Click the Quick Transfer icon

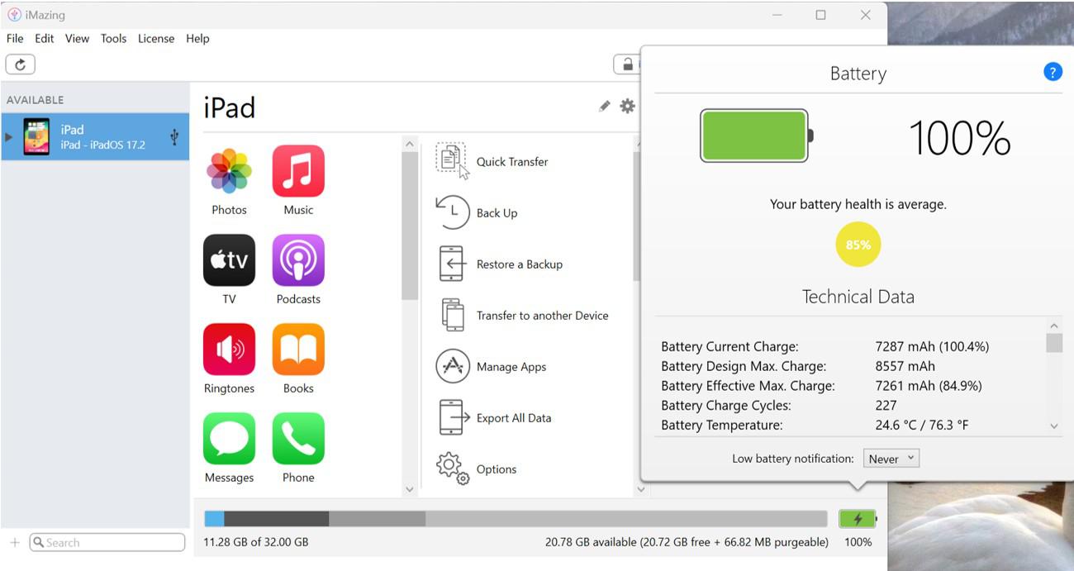click(x=452, y=160)
